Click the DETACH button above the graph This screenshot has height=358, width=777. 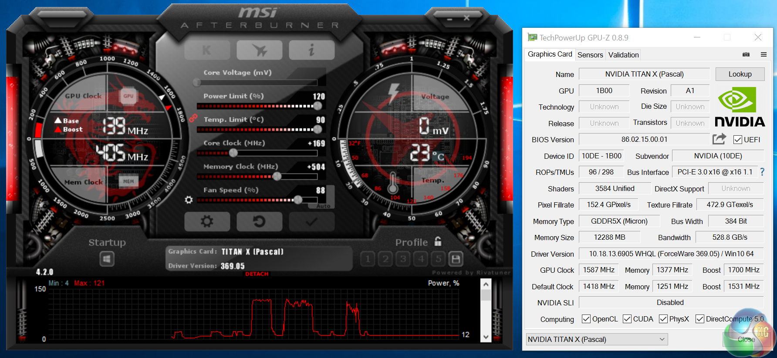click(x=257, y=274)
